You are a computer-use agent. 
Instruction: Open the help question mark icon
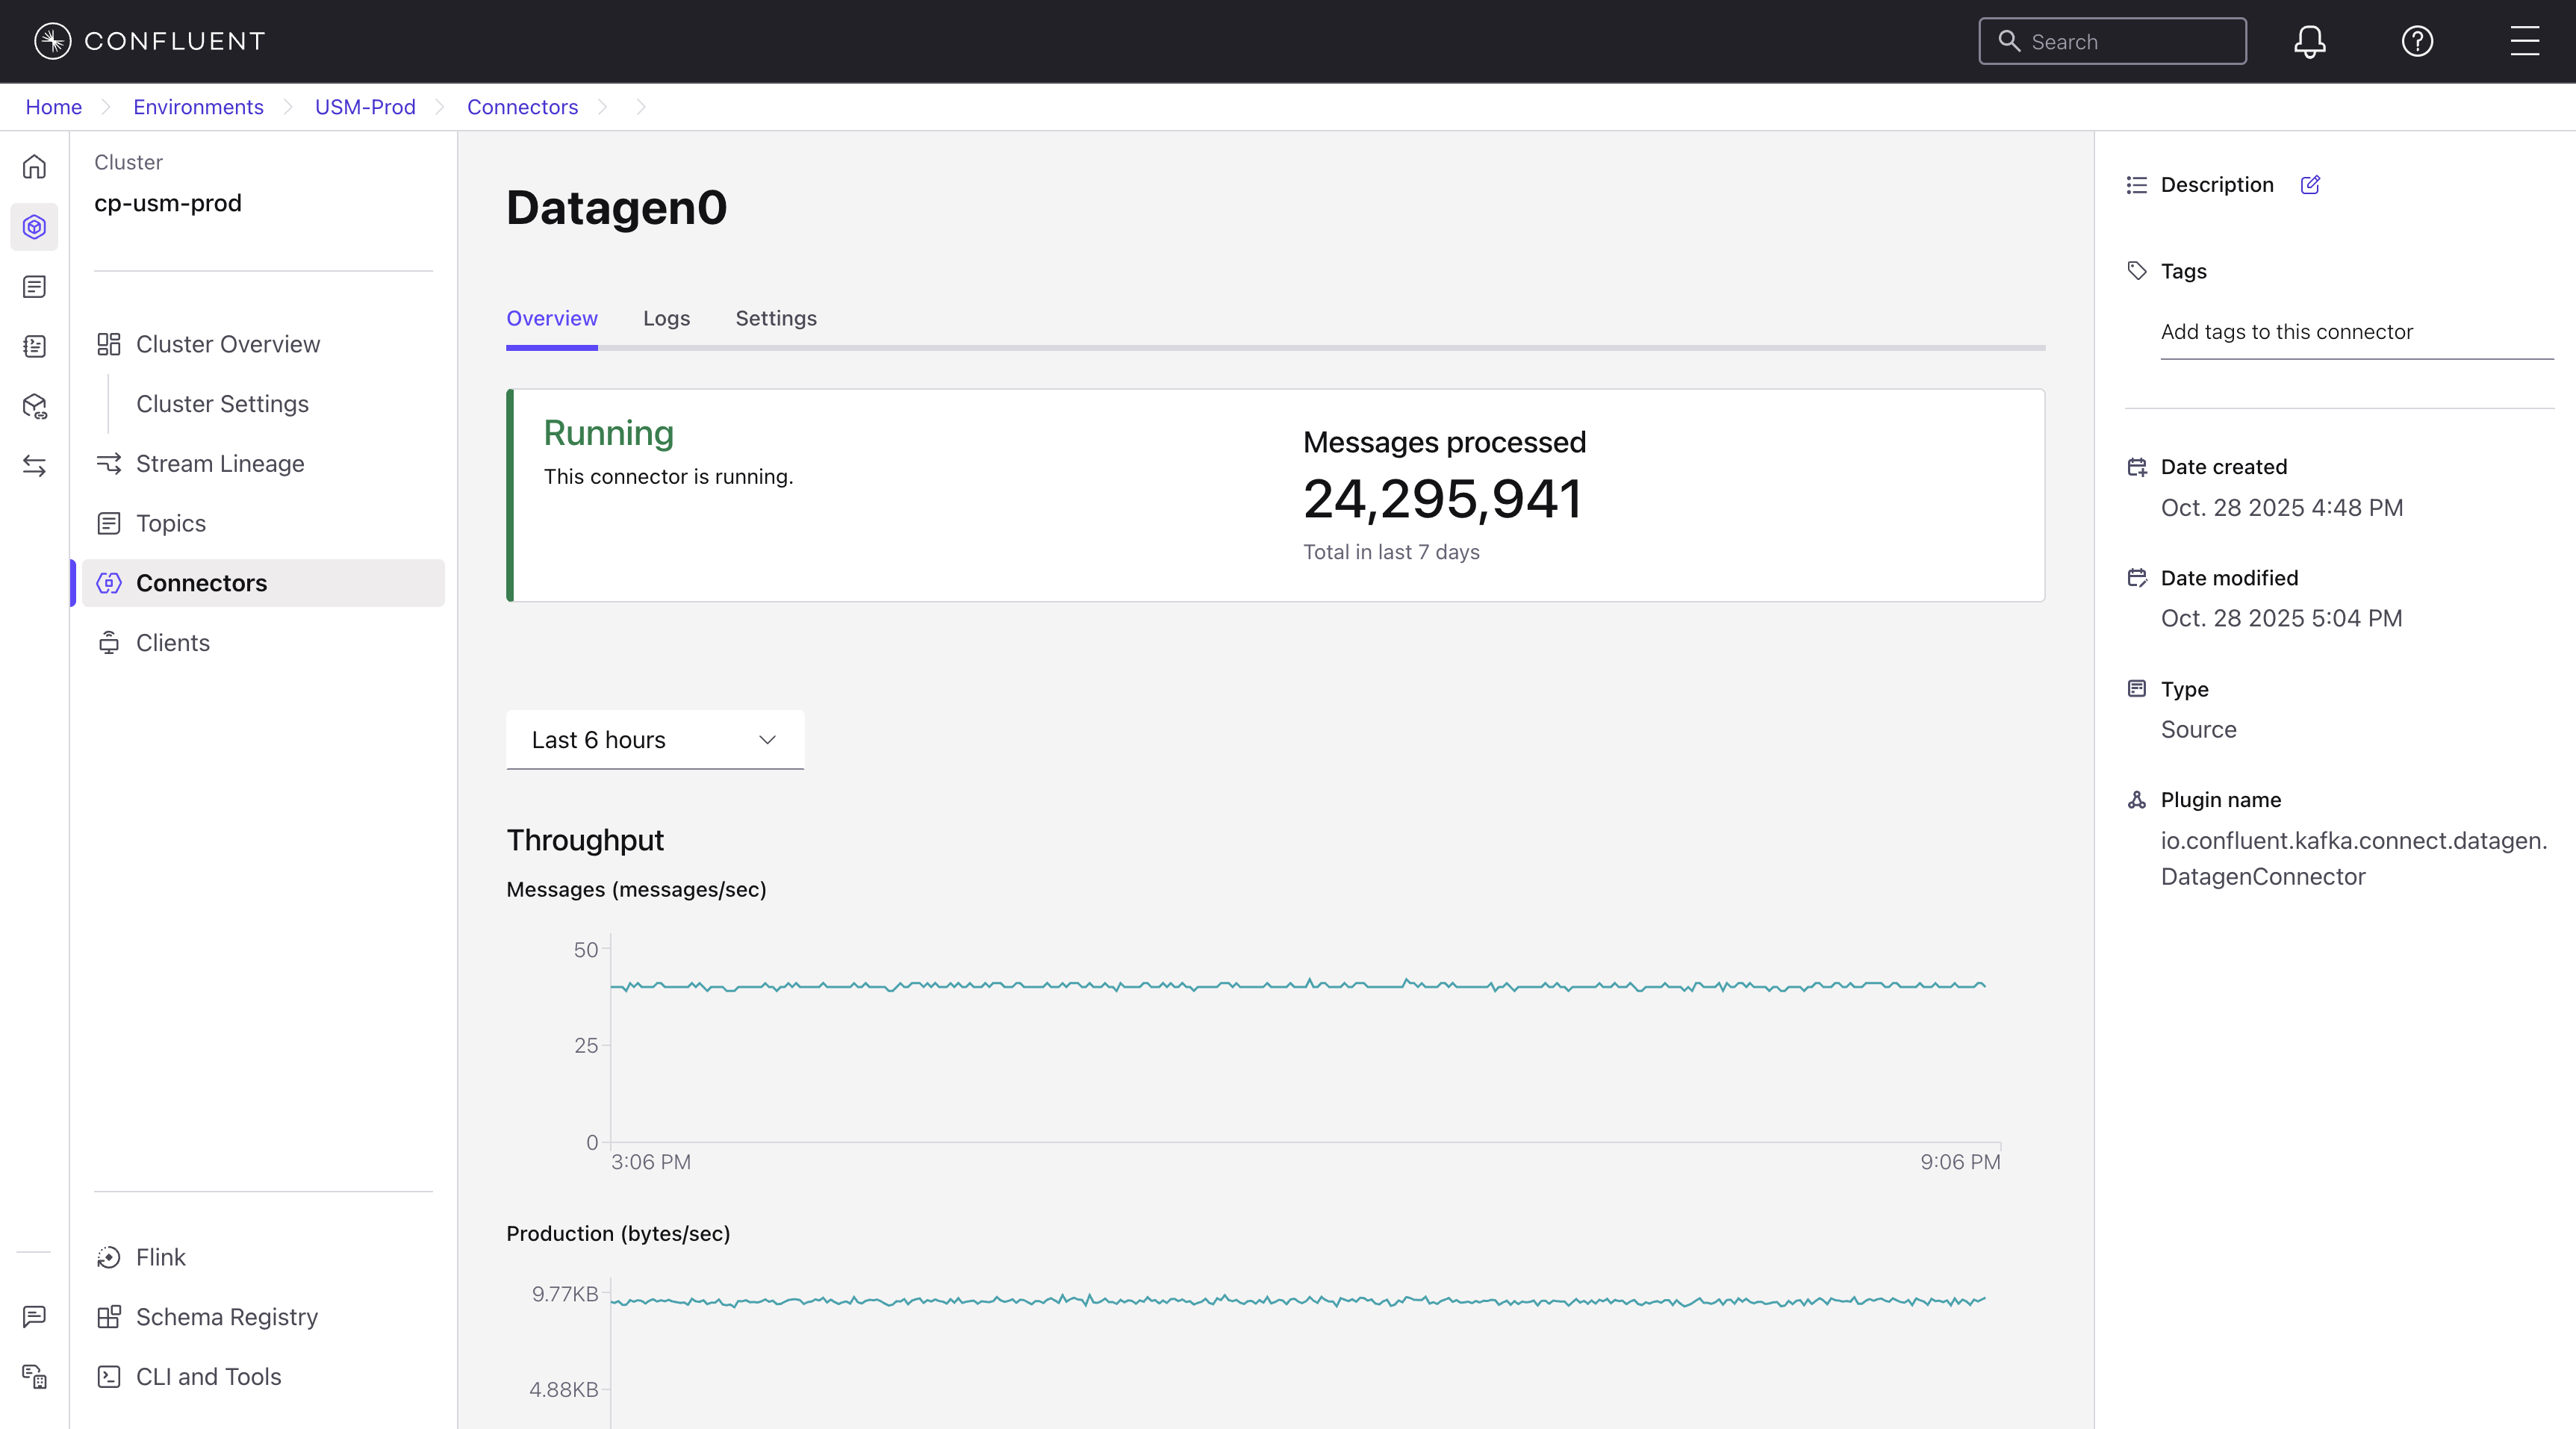[x=2417, y=41]
